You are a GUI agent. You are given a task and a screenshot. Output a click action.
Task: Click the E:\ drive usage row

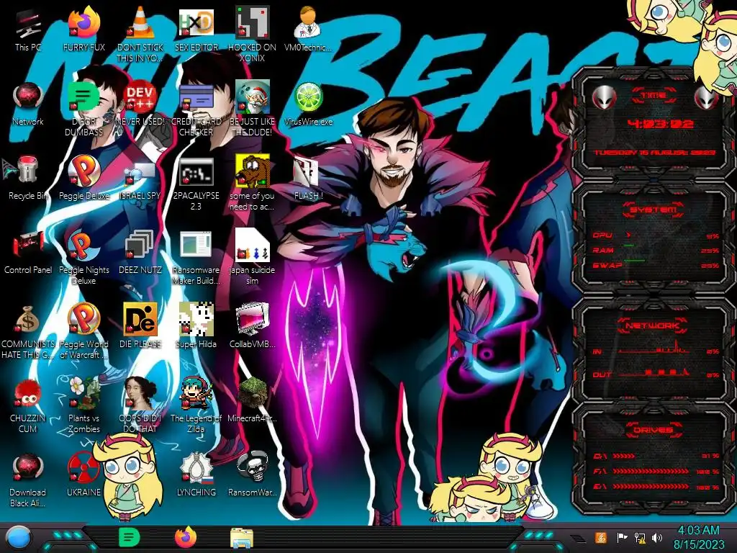[656, 487]
